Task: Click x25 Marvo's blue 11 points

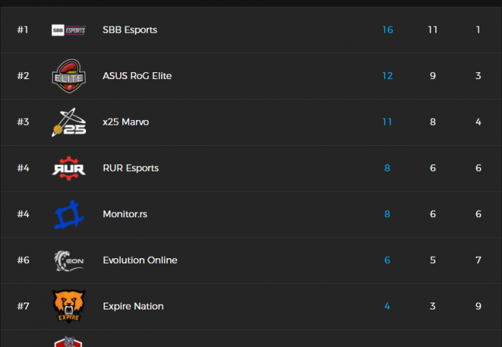Action: point(387,122)
